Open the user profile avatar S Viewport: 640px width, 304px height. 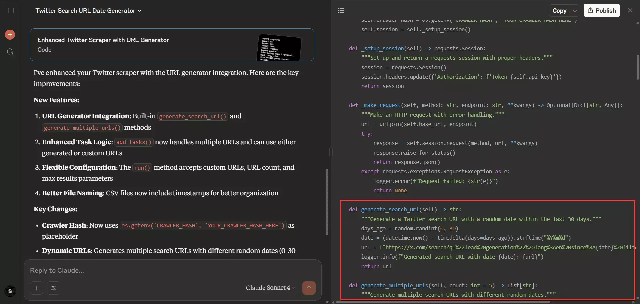pos(10,291)
